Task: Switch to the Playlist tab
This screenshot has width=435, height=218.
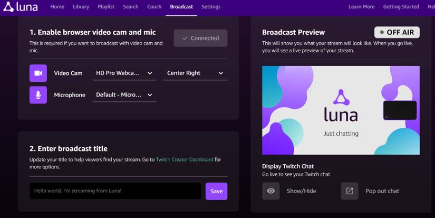Action: pos(106,7)
